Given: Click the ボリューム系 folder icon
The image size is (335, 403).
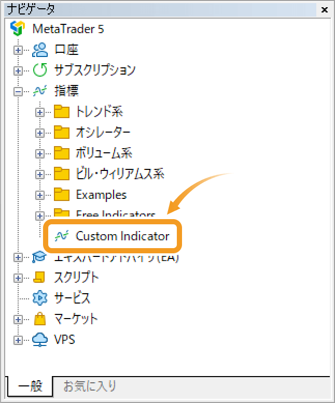Looking at the screenshot, I should [x=62, y=153].
